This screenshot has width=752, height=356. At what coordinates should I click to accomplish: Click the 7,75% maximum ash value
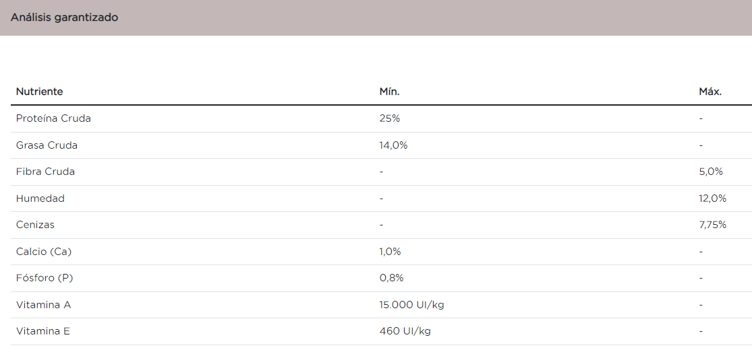[713, 225]
